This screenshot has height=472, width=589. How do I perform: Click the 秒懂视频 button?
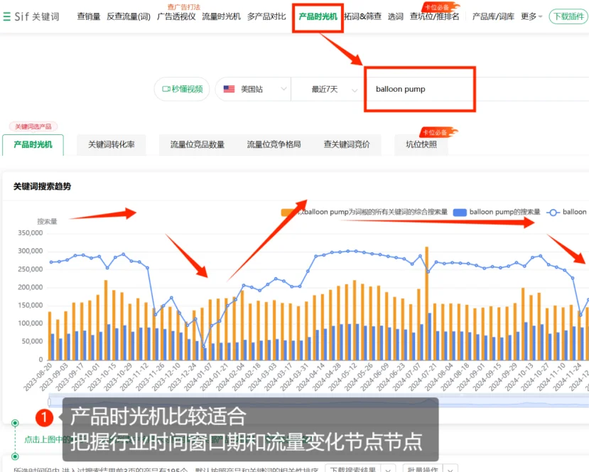(x=182, y=89)
